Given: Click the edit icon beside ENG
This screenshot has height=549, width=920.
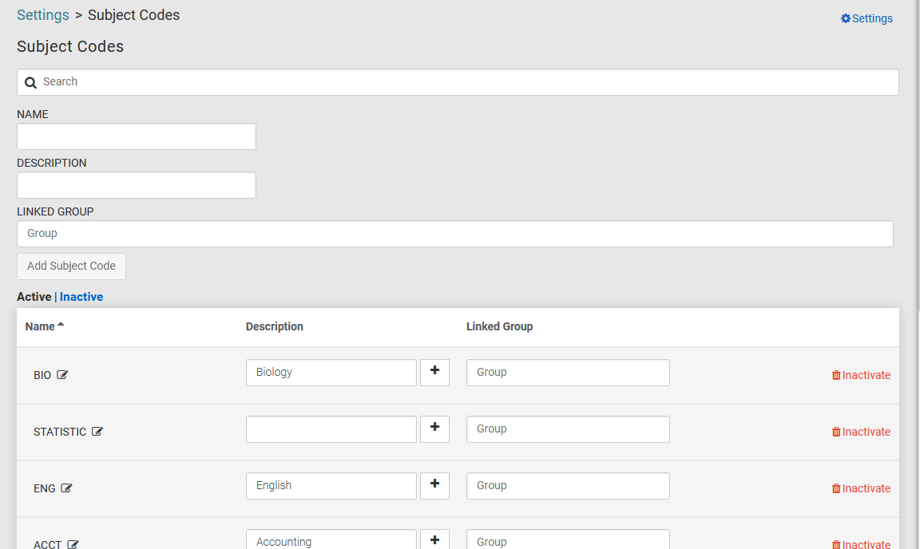Looking at the screenshot, I should point(67,488).
